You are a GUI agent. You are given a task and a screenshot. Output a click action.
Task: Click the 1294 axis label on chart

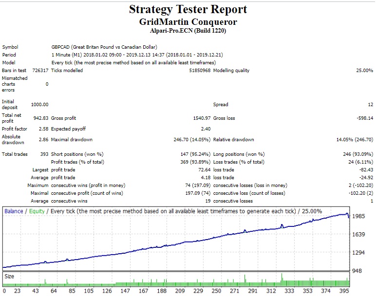click(x=358, y=253)
